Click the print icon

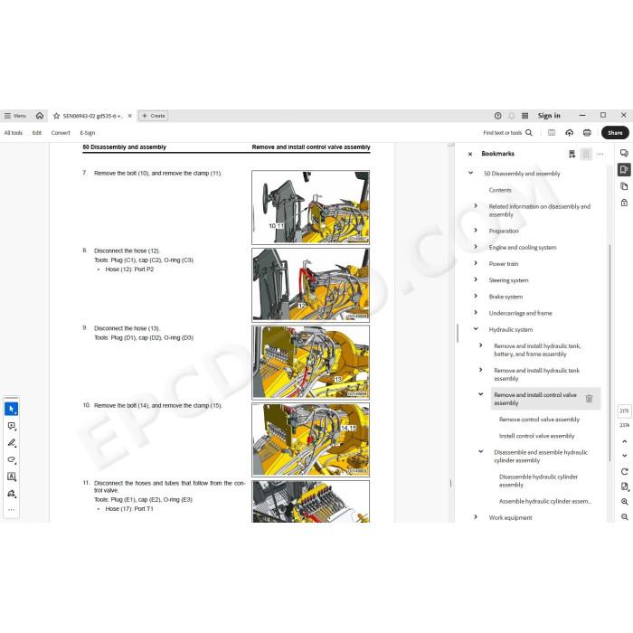pos(587,133)
